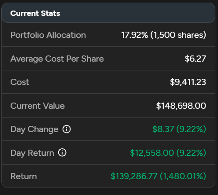Viewport: 218px width, 195px height.
Task: Select the Average Cost Per Share label
Action: coord(57,59)
